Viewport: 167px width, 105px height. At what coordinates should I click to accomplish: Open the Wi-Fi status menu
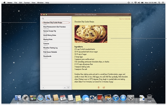136,2
